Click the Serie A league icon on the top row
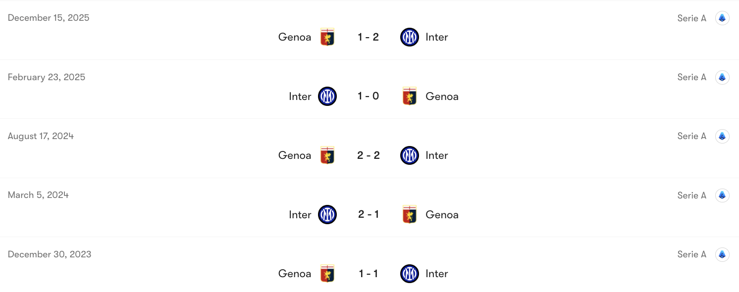739x292 pixels. (x=722, y=18)
